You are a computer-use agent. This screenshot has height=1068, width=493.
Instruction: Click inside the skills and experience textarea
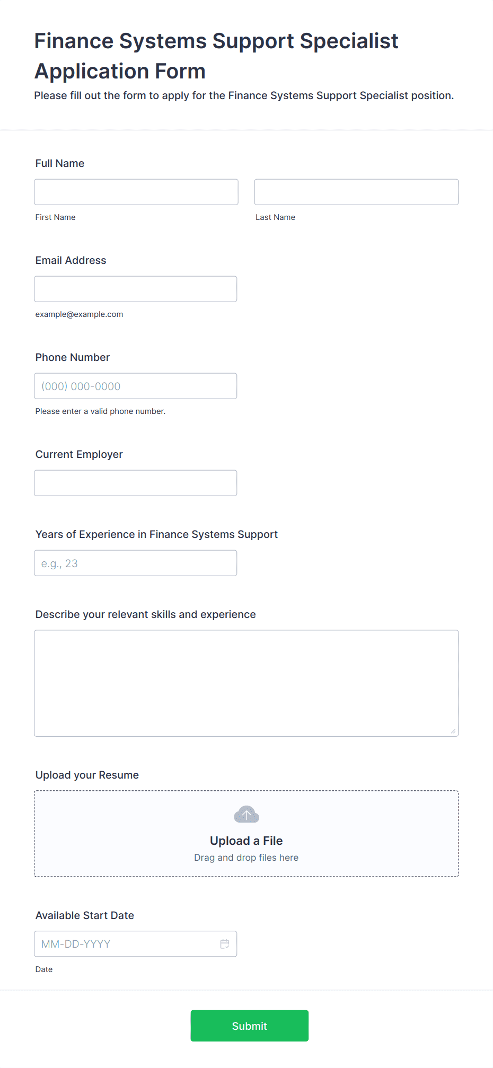pyautogui.click(x=247, y=683)
